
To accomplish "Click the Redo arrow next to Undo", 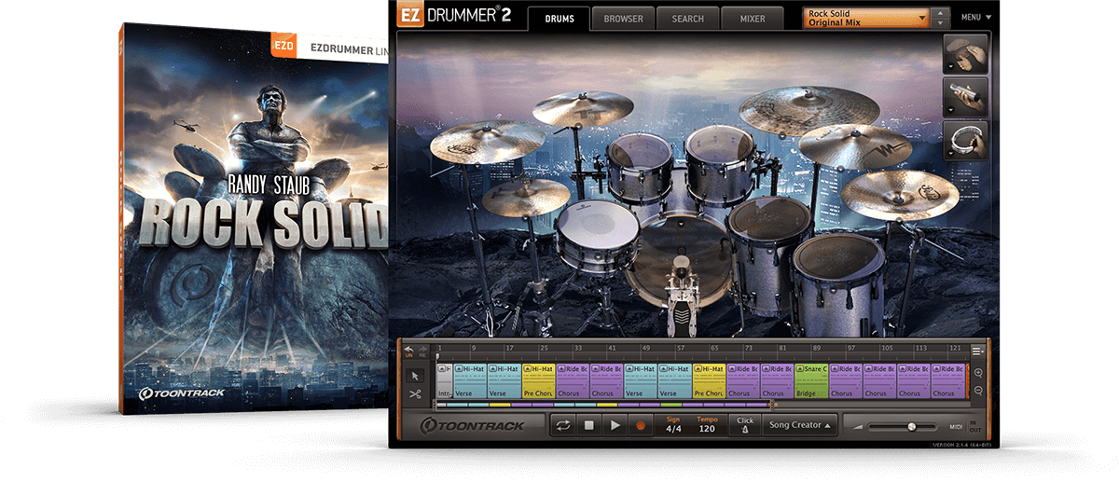I will 421,350.
